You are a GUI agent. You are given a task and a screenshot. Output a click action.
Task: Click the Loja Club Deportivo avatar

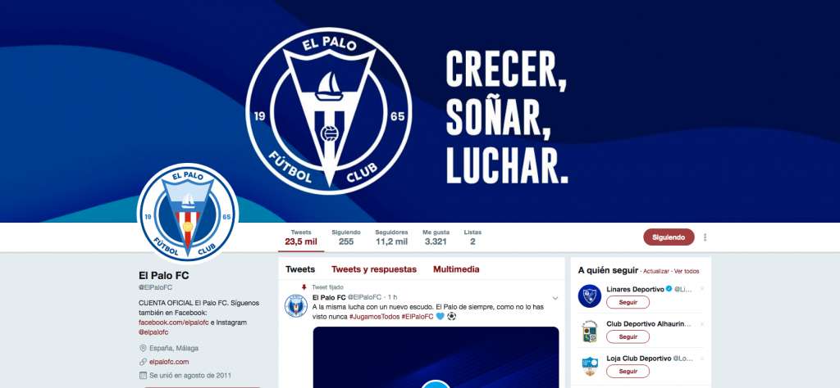point(589,366)
